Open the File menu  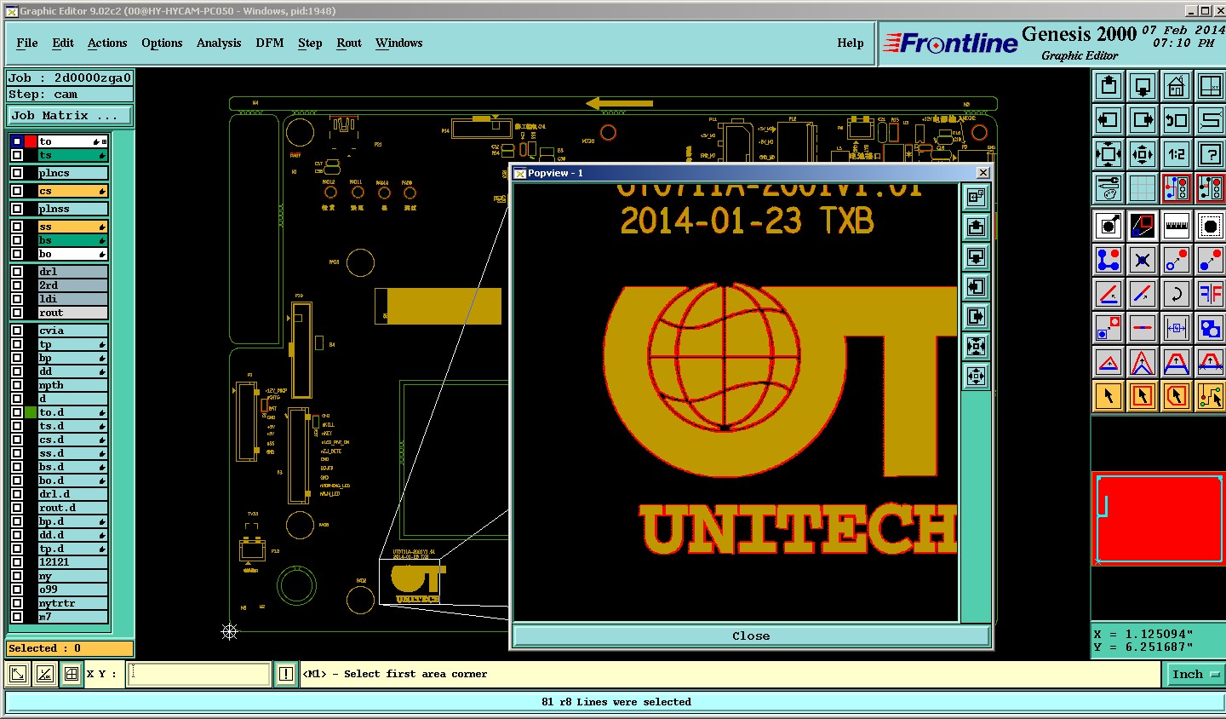point(27,43)
